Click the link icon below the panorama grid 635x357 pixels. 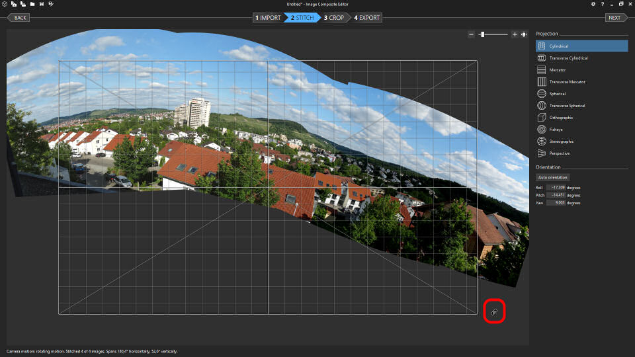point(494,311)
